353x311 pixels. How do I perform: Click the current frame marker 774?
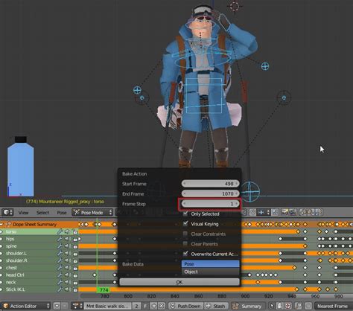click(104, 289)
